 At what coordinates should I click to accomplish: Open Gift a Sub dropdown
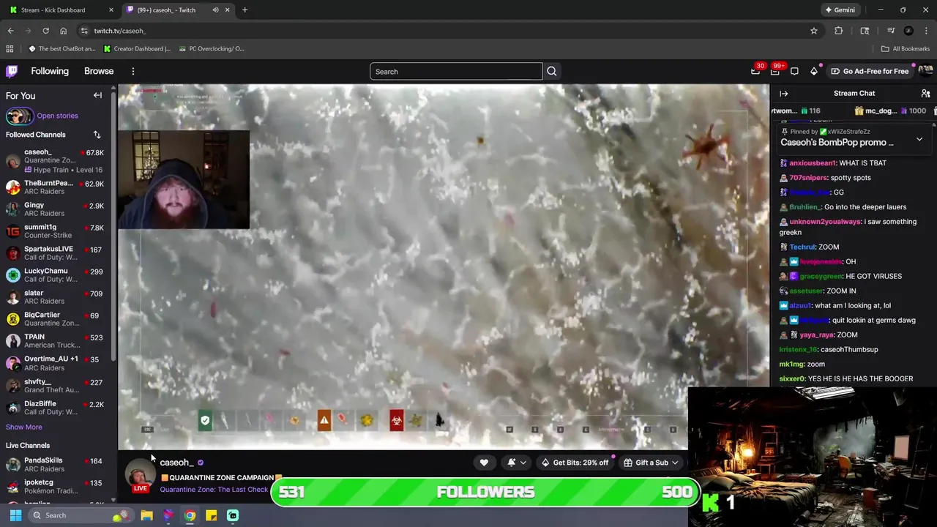click(651, 463)
